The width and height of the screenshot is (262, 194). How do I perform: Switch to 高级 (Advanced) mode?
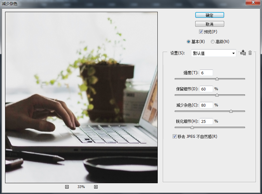point(213,42)
